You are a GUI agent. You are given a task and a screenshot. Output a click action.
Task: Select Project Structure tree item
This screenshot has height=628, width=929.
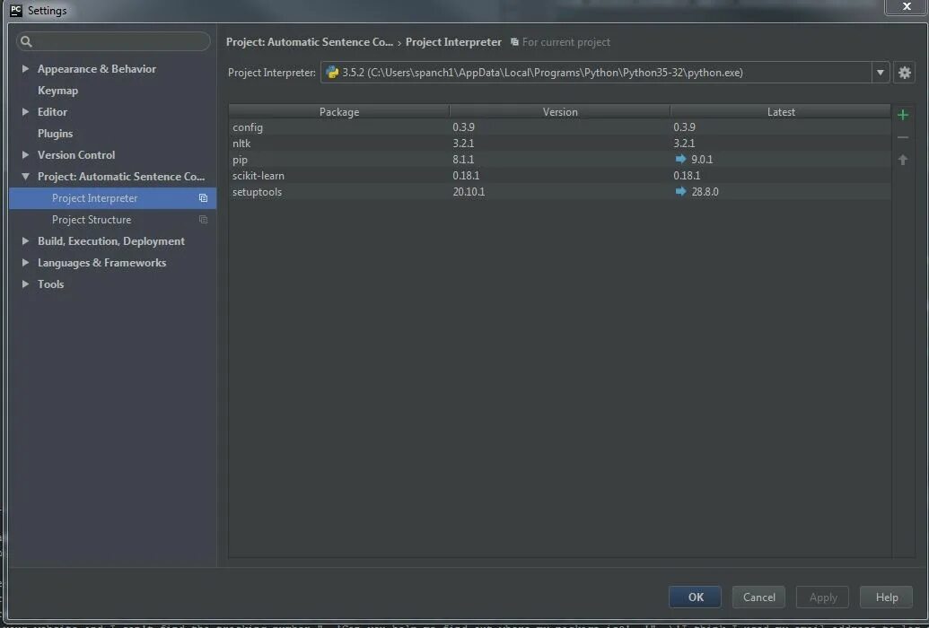[112, 220]
